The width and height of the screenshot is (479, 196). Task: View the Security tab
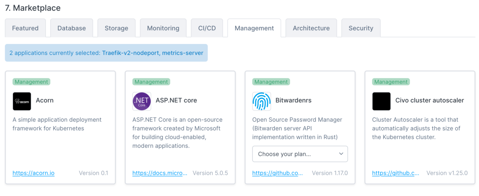(360, 28)
